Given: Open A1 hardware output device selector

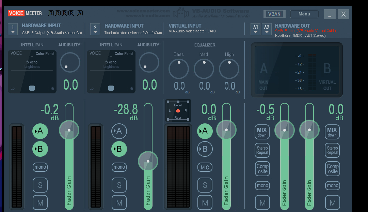Looking at the screenshot, I should (x=256, y=29).
